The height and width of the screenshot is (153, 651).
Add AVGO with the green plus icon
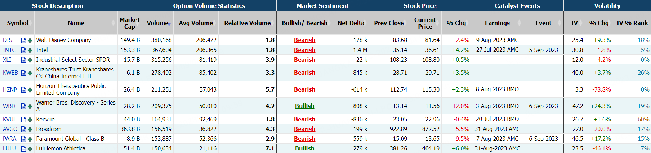[30, 129]
